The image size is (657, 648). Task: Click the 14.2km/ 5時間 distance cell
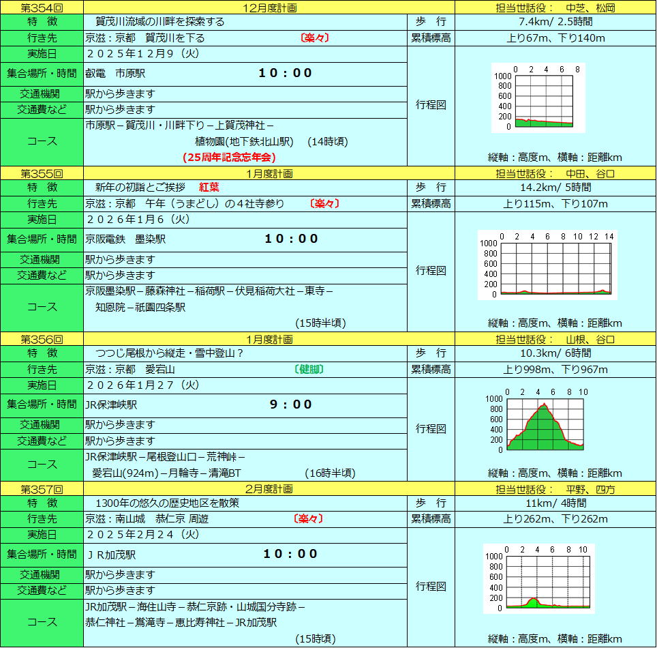[555, 187]
